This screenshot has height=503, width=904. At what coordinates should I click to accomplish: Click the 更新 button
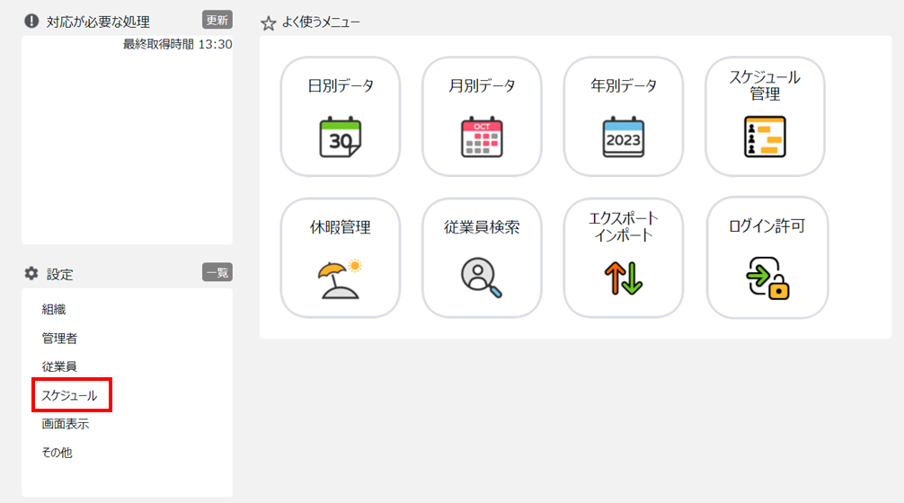click(217, 20)
